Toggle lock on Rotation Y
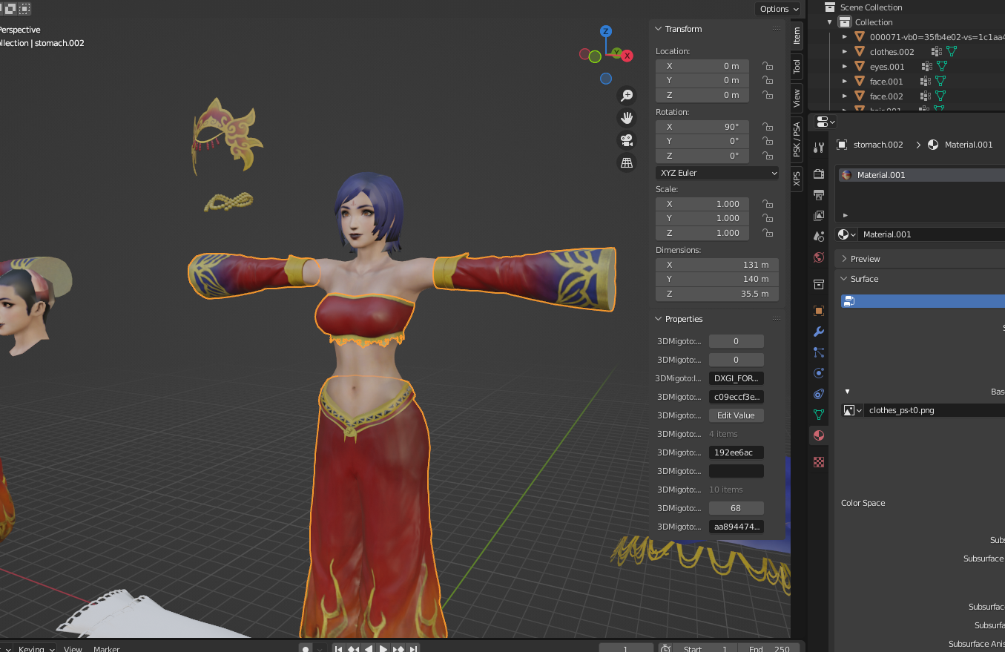The height and width of the screenshot is (652, 1005). pyautogui.click(x=768, y=141)
